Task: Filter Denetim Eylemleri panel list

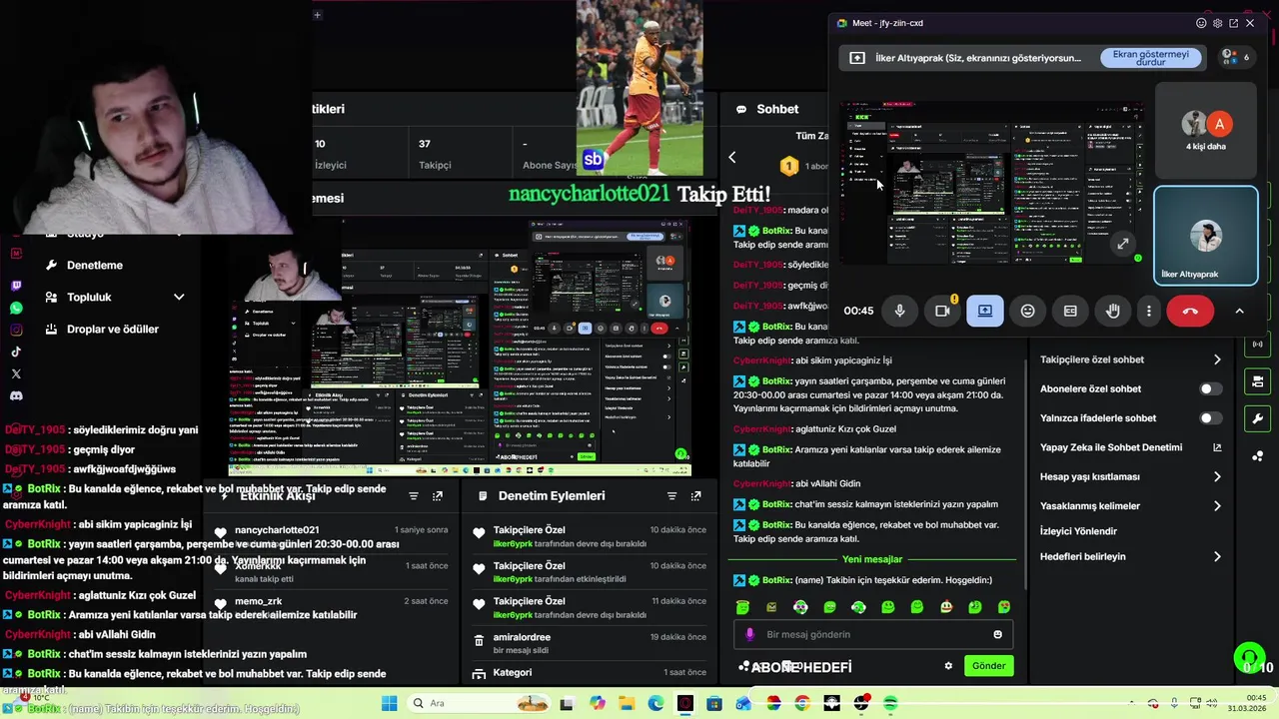Action: (x=672, y=496)
